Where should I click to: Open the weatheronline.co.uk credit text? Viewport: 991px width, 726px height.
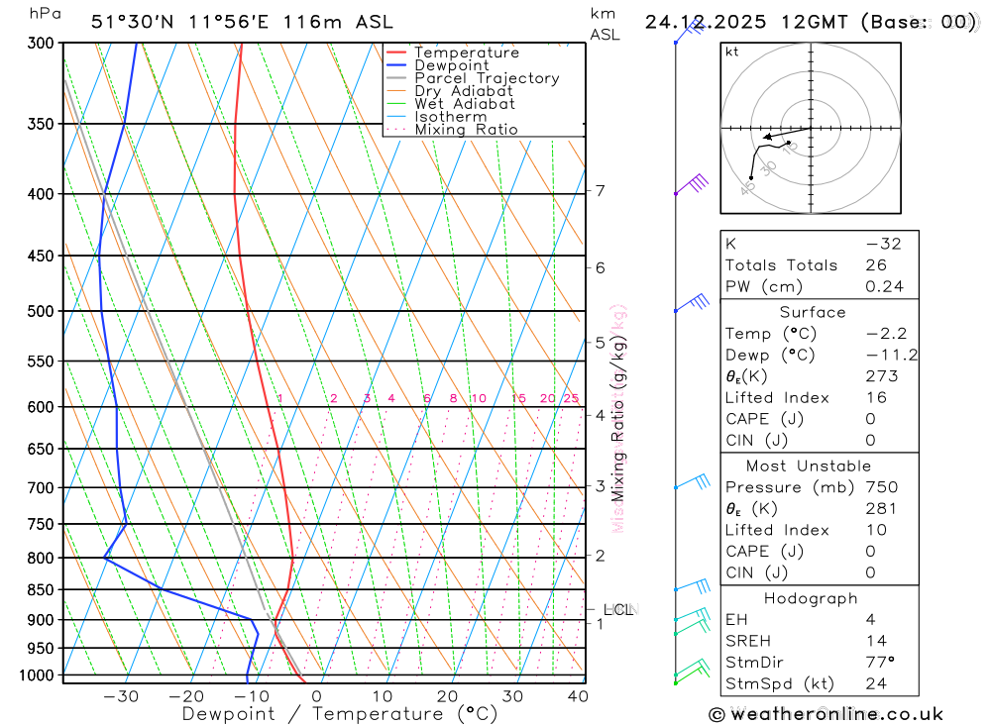point(836,715)
